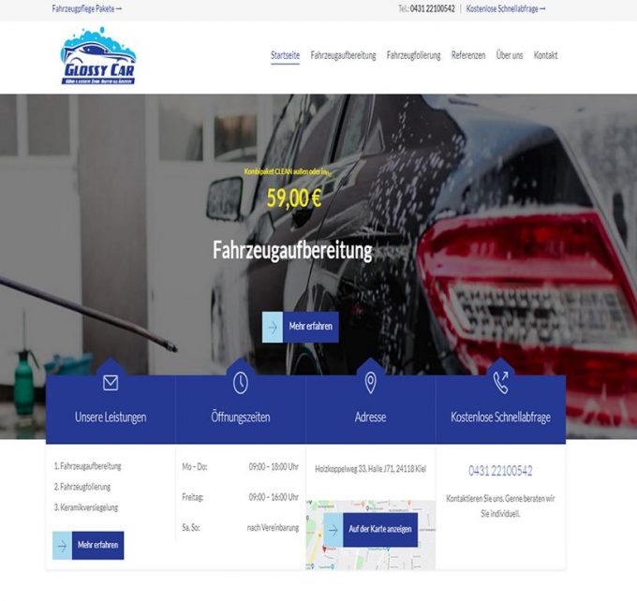637x601 pixels.
Task: Navigate to Kontakt in the menu
Action: [545, 55]
